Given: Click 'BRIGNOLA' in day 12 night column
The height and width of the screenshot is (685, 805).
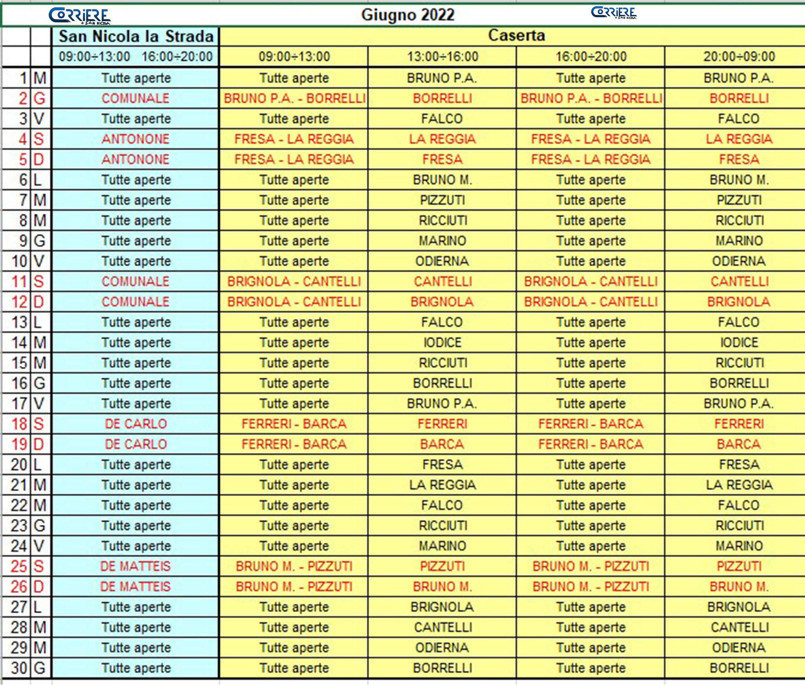Looking at the screenshot, I should pos(739,302).
